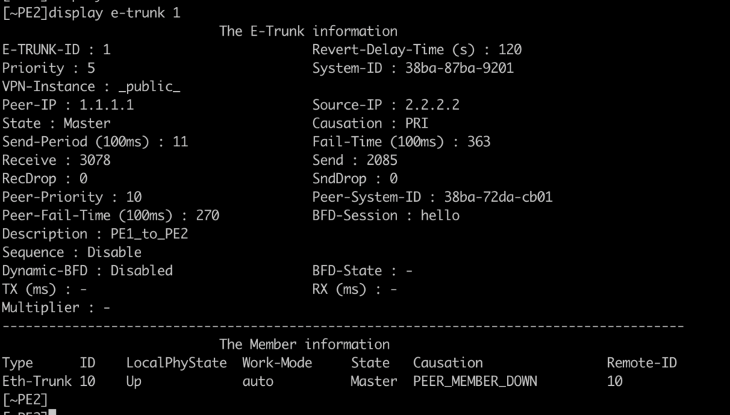Select the Peer-System-ID value 38ba-72da-cb01

[x=498, y=197]
